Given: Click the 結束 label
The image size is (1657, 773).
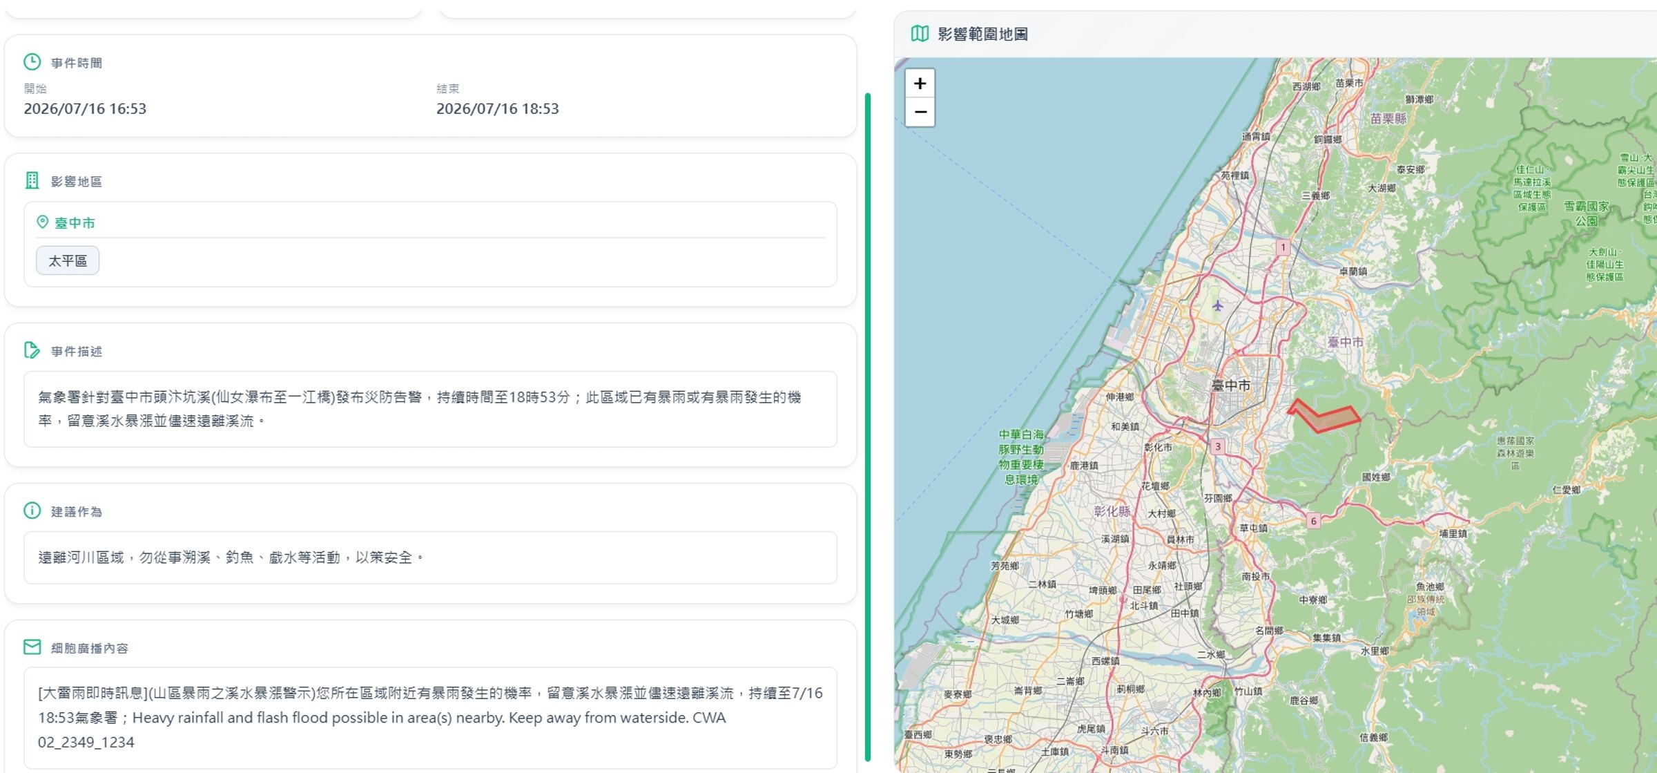Looking at the screenshot, I should (447, 88).
